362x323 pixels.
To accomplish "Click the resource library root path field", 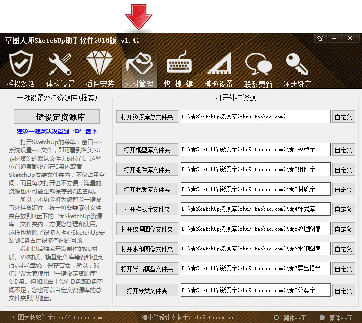I will tap(255, 117).
